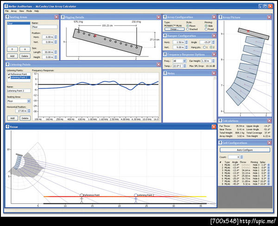Select 2 hang points radio button
This screenshot has height=226, width=278.
[211, 47]
